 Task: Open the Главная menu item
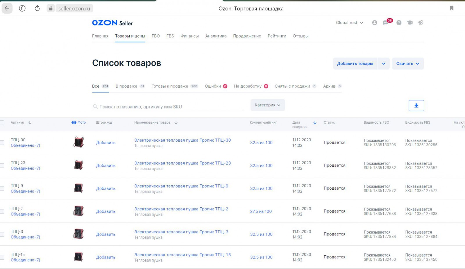pyautogui.click(x=100, y=36)
